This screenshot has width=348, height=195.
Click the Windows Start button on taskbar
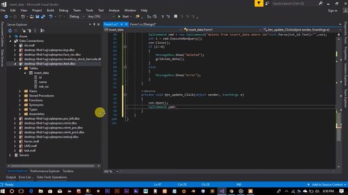pyautogui.click(x=3, y=191)
